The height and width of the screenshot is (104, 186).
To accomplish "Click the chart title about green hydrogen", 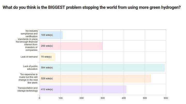I will tap(91, 7).
